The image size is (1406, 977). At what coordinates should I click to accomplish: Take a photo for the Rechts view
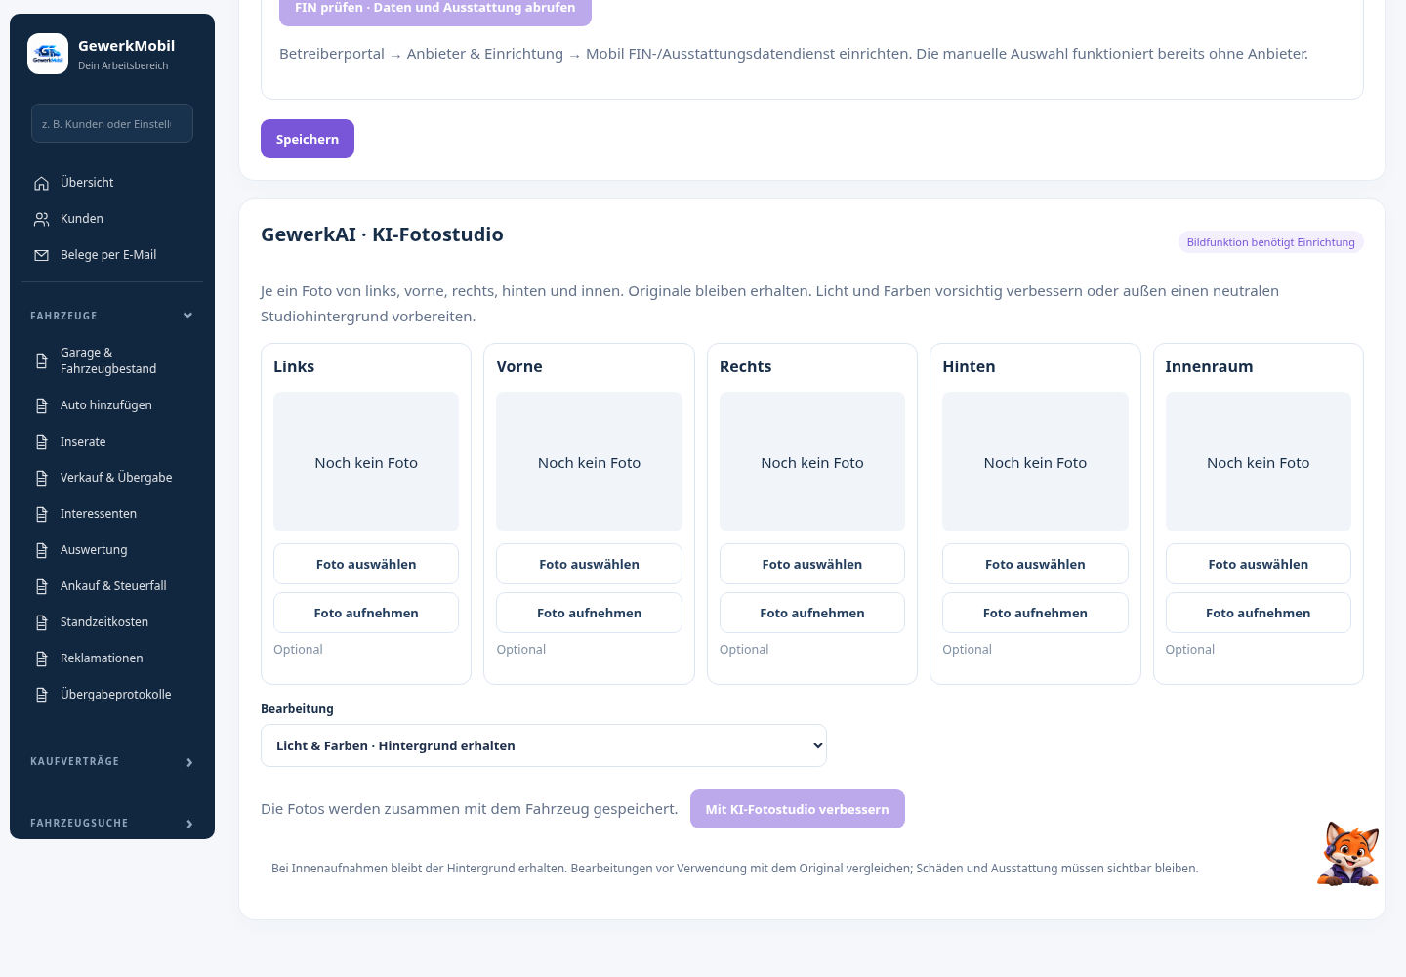[x=812, y=613]
